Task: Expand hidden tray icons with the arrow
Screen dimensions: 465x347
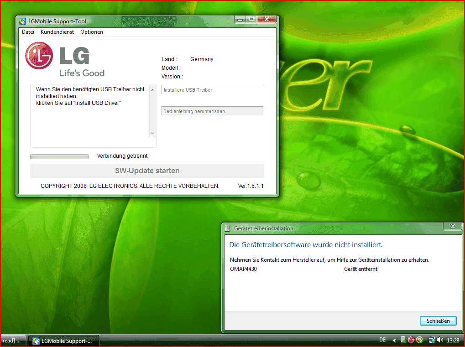Action: pyautogui.click(x=394, y=341)
